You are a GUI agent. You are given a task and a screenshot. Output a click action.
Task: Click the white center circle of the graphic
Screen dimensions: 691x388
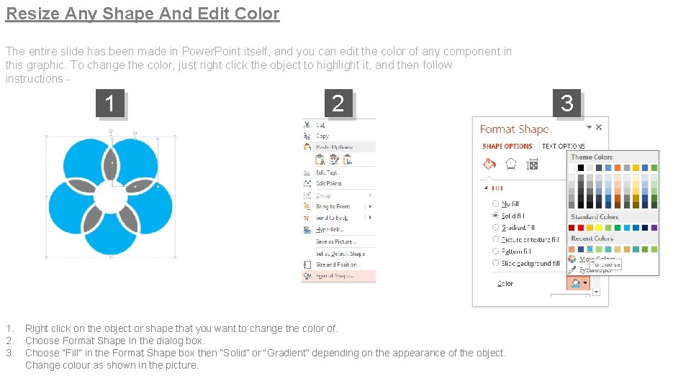pyautogui.click(x=110, y=194)
